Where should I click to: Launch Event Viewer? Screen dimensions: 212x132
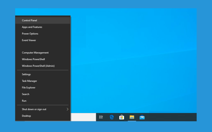click(x=43, y=40)
